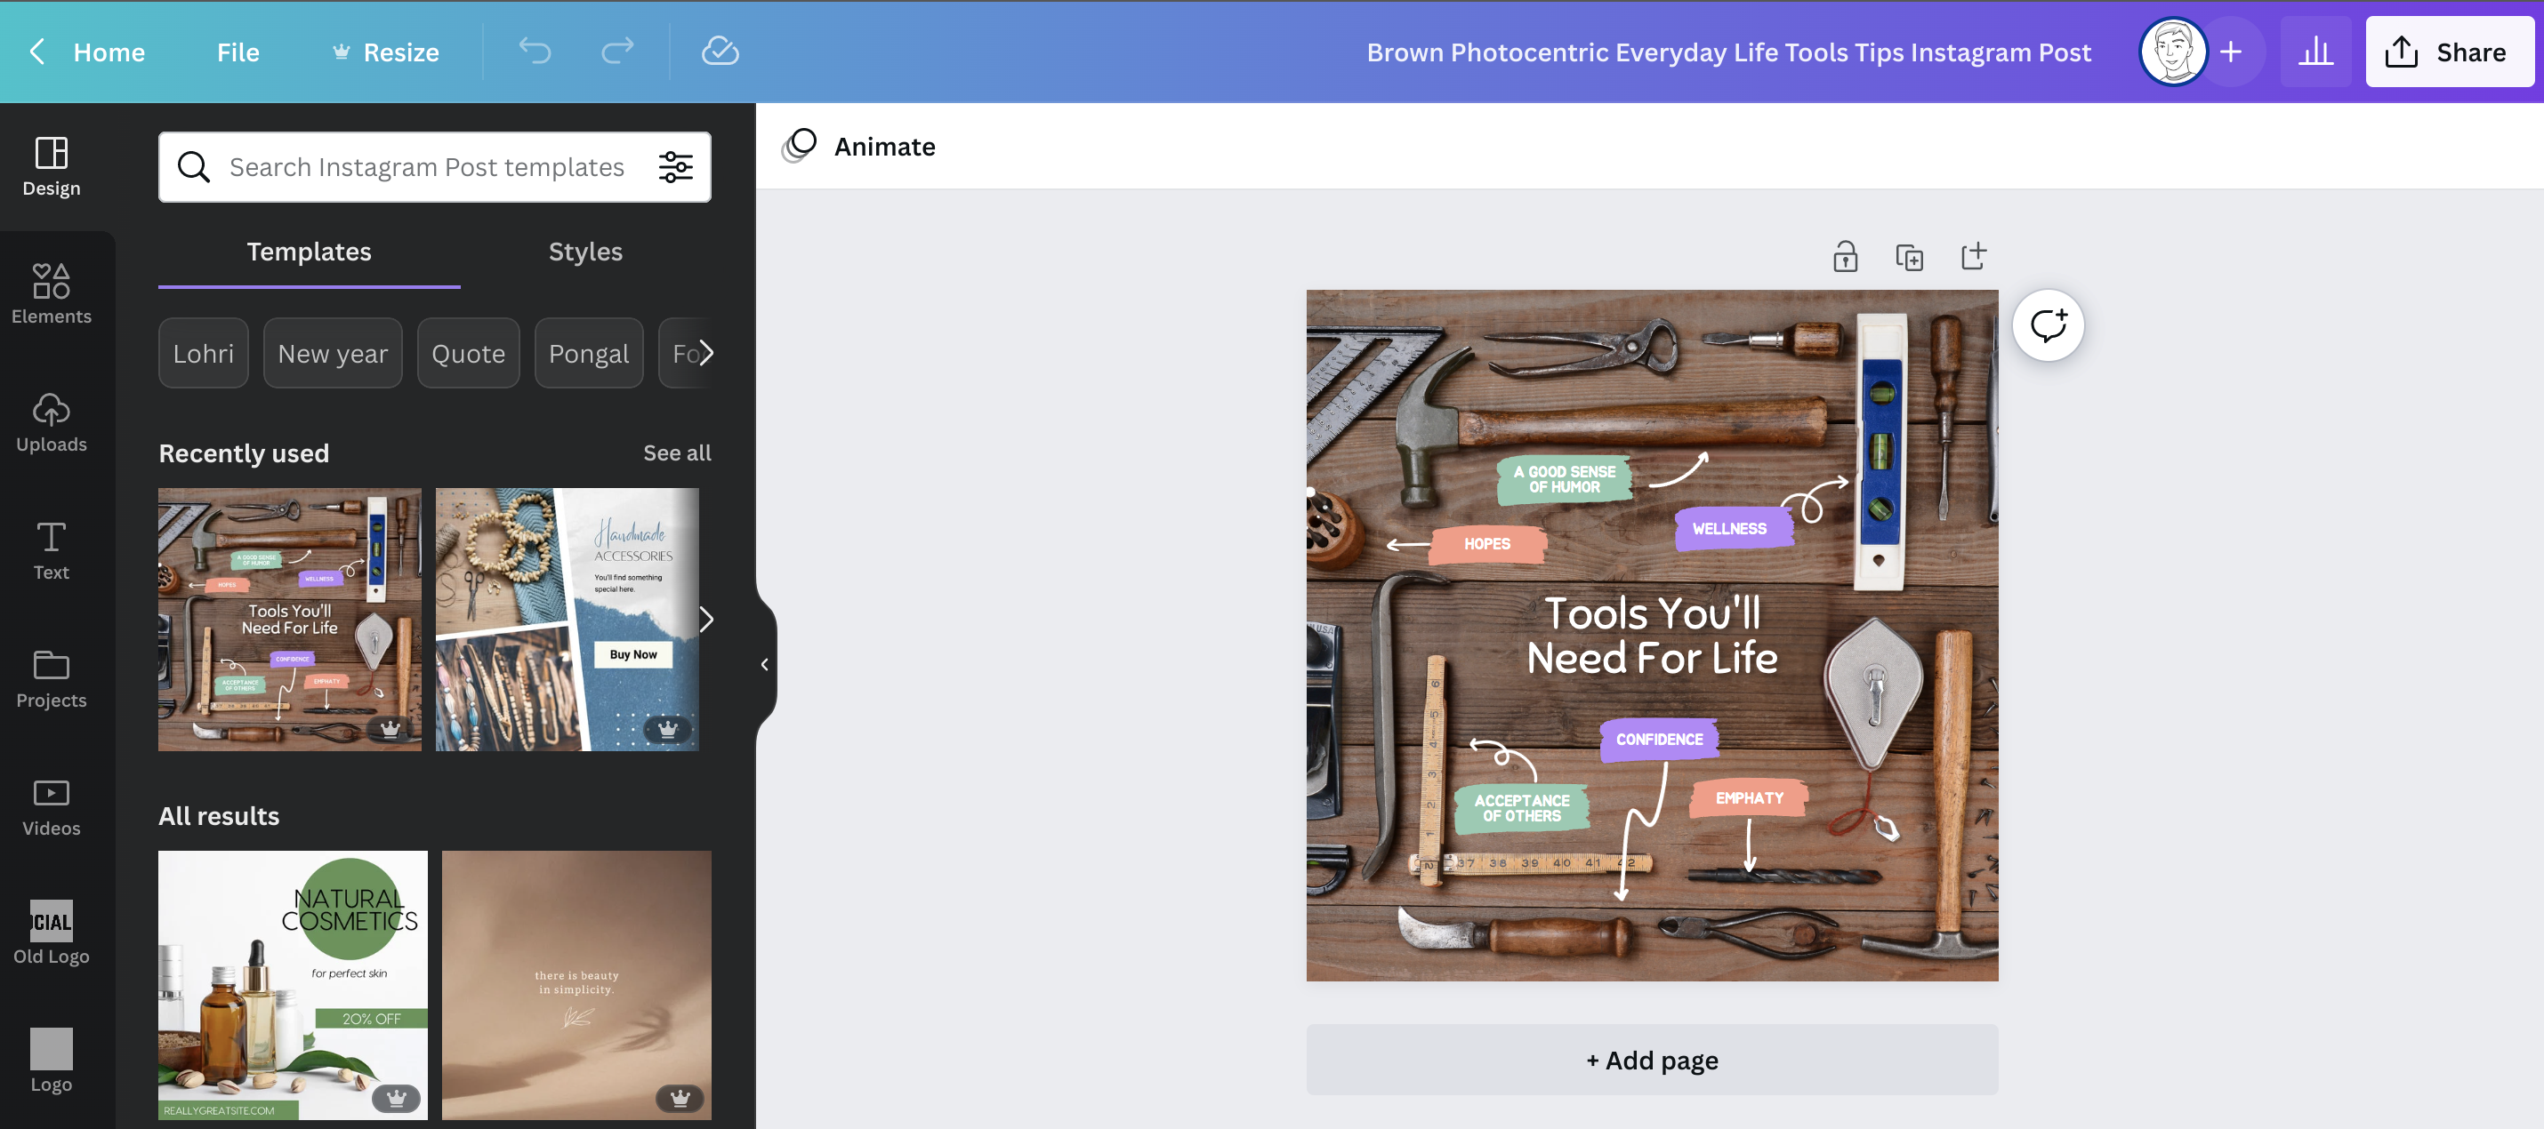Add a comment with speech bubble icon
This screenshot has height=1129, width=2544.
[2048, 324]
